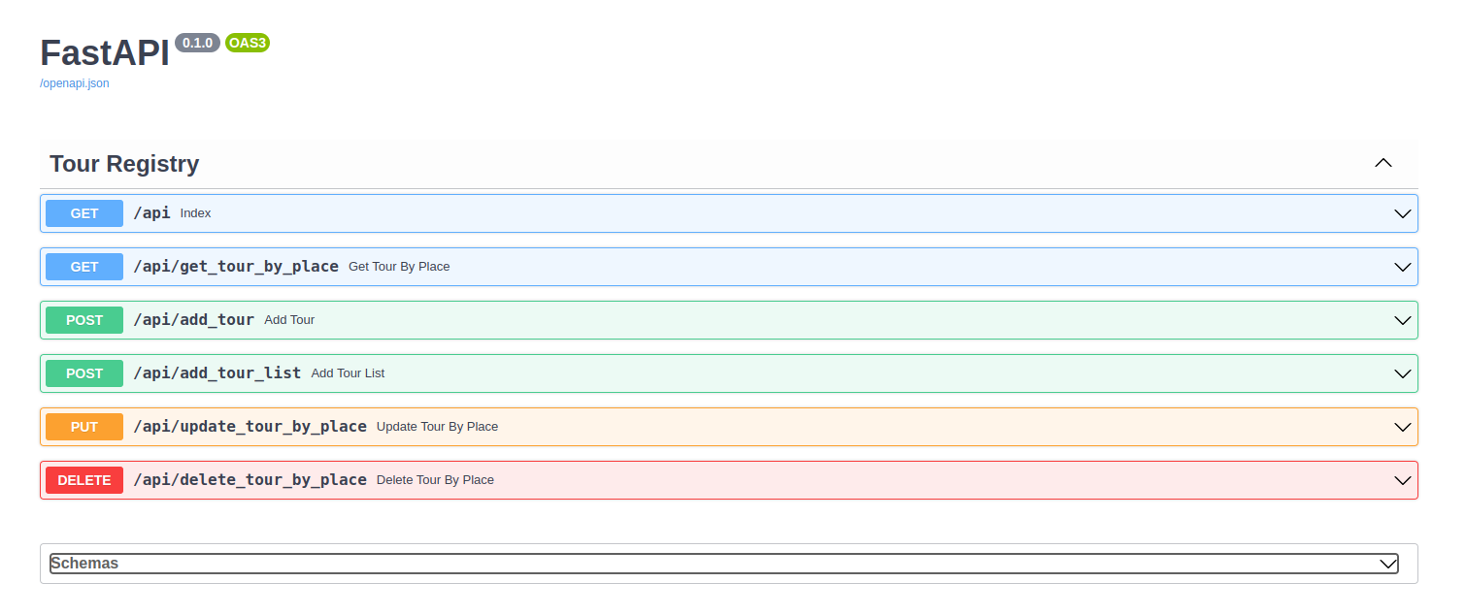Click the 'Add Tour' summary text
Viewport: 1466px width, 615px height.
coord(289,320)
